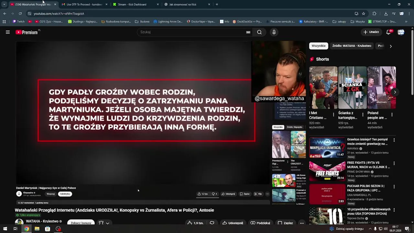Screen dimensions: 414x233
Task: Click the Tylko wspierający members badge
Action: click(x=28, y=215)
